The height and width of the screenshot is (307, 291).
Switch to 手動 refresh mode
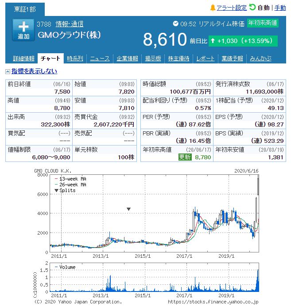coord(280,8)
